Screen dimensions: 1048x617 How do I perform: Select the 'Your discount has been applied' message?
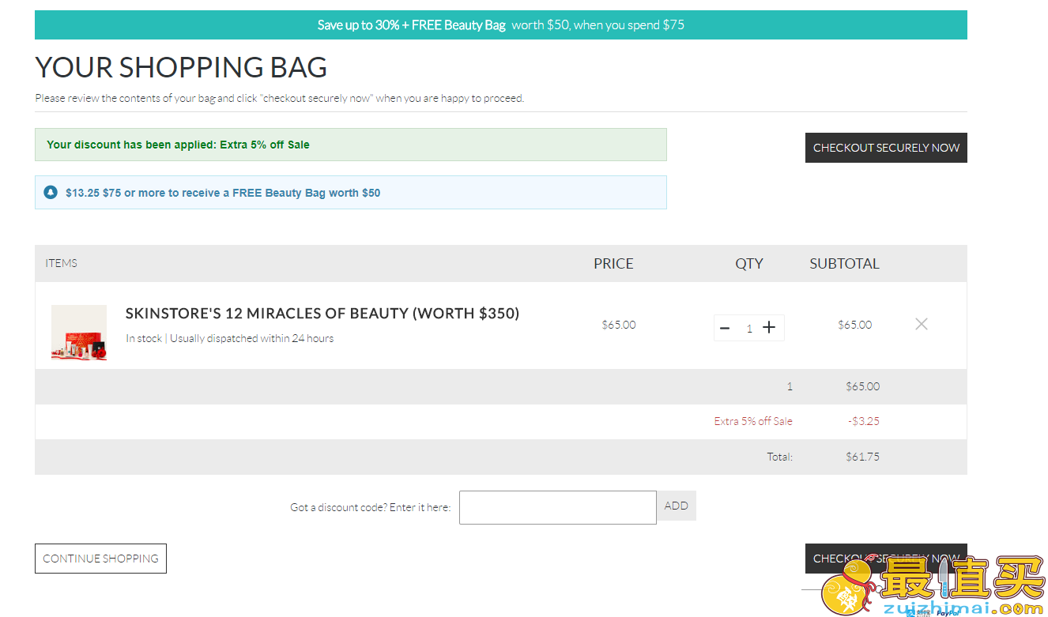click(x=351, y=145)
